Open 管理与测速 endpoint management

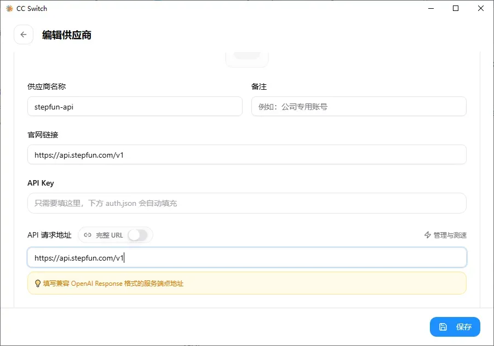point(445,235)
